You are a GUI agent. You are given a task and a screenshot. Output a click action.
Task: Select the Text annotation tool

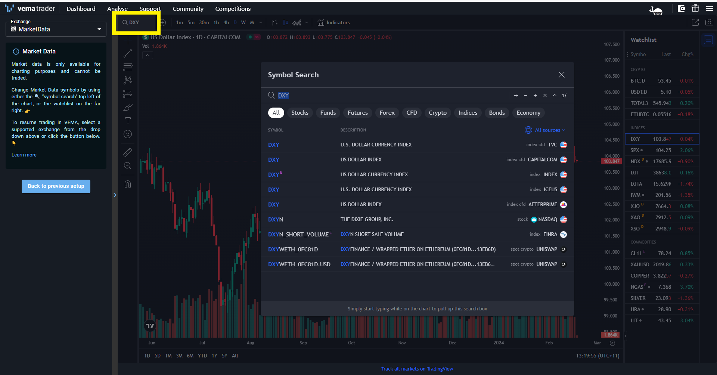click(128, 121)
